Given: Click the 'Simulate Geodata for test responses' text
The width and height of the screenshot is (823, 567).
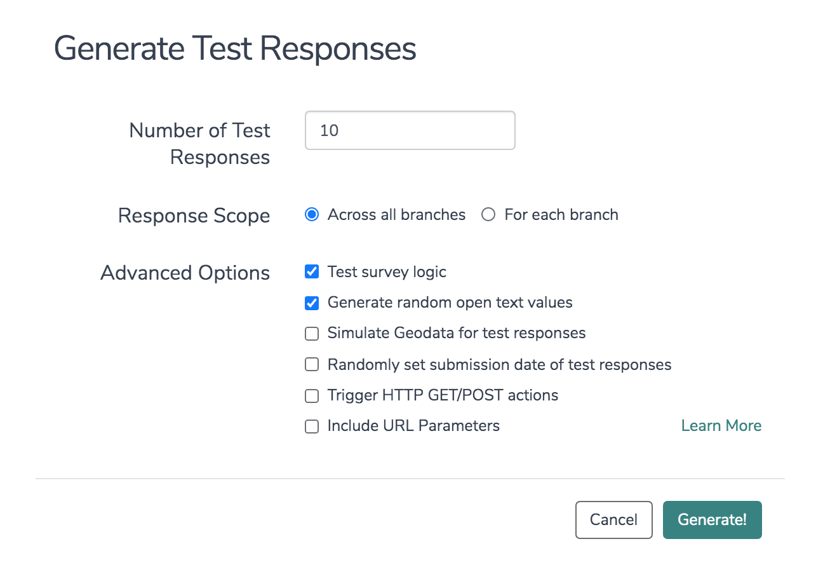Looking at the screenshot, I should 457,333.
